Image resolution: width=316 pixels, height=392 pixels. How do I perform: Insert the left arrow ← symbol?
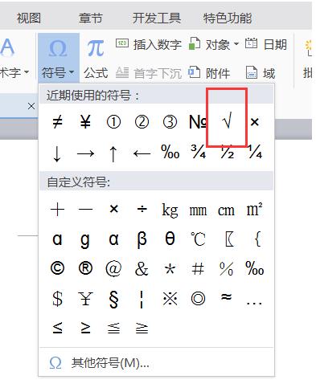(142, 153)
